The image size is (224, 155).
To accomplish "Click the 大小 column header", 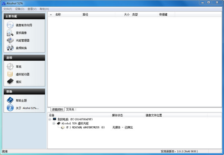I will (127, 14).
